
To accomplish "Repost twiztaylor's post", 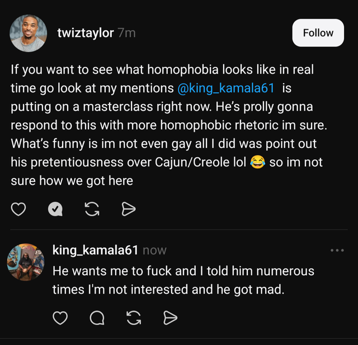I will click(x=91, y=209).
